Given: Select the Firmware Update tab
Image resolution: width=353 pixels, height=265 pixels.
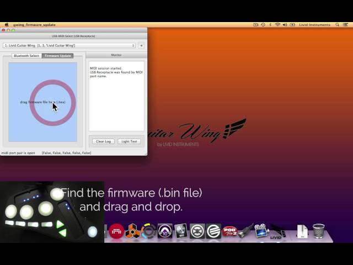Looking at the screenshot, I should pos(58,56).
